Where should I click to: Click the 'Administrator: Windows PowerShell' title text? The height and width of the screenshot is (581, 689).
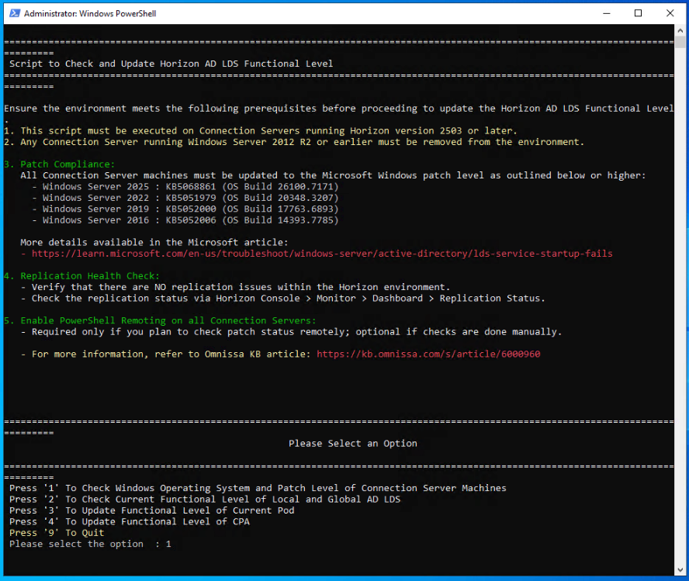coord(90,14)
